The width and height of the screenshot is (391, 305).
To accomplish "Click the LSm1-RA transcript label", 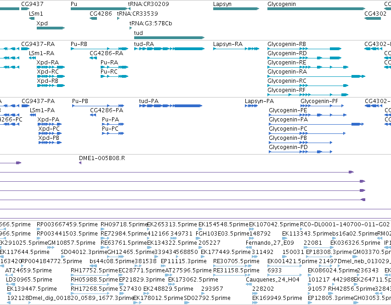I will coord(41,53).
